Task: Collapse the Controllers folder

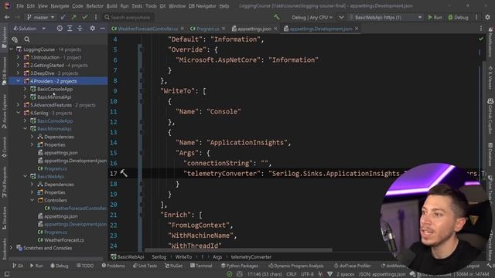Action: click(32, 200)
